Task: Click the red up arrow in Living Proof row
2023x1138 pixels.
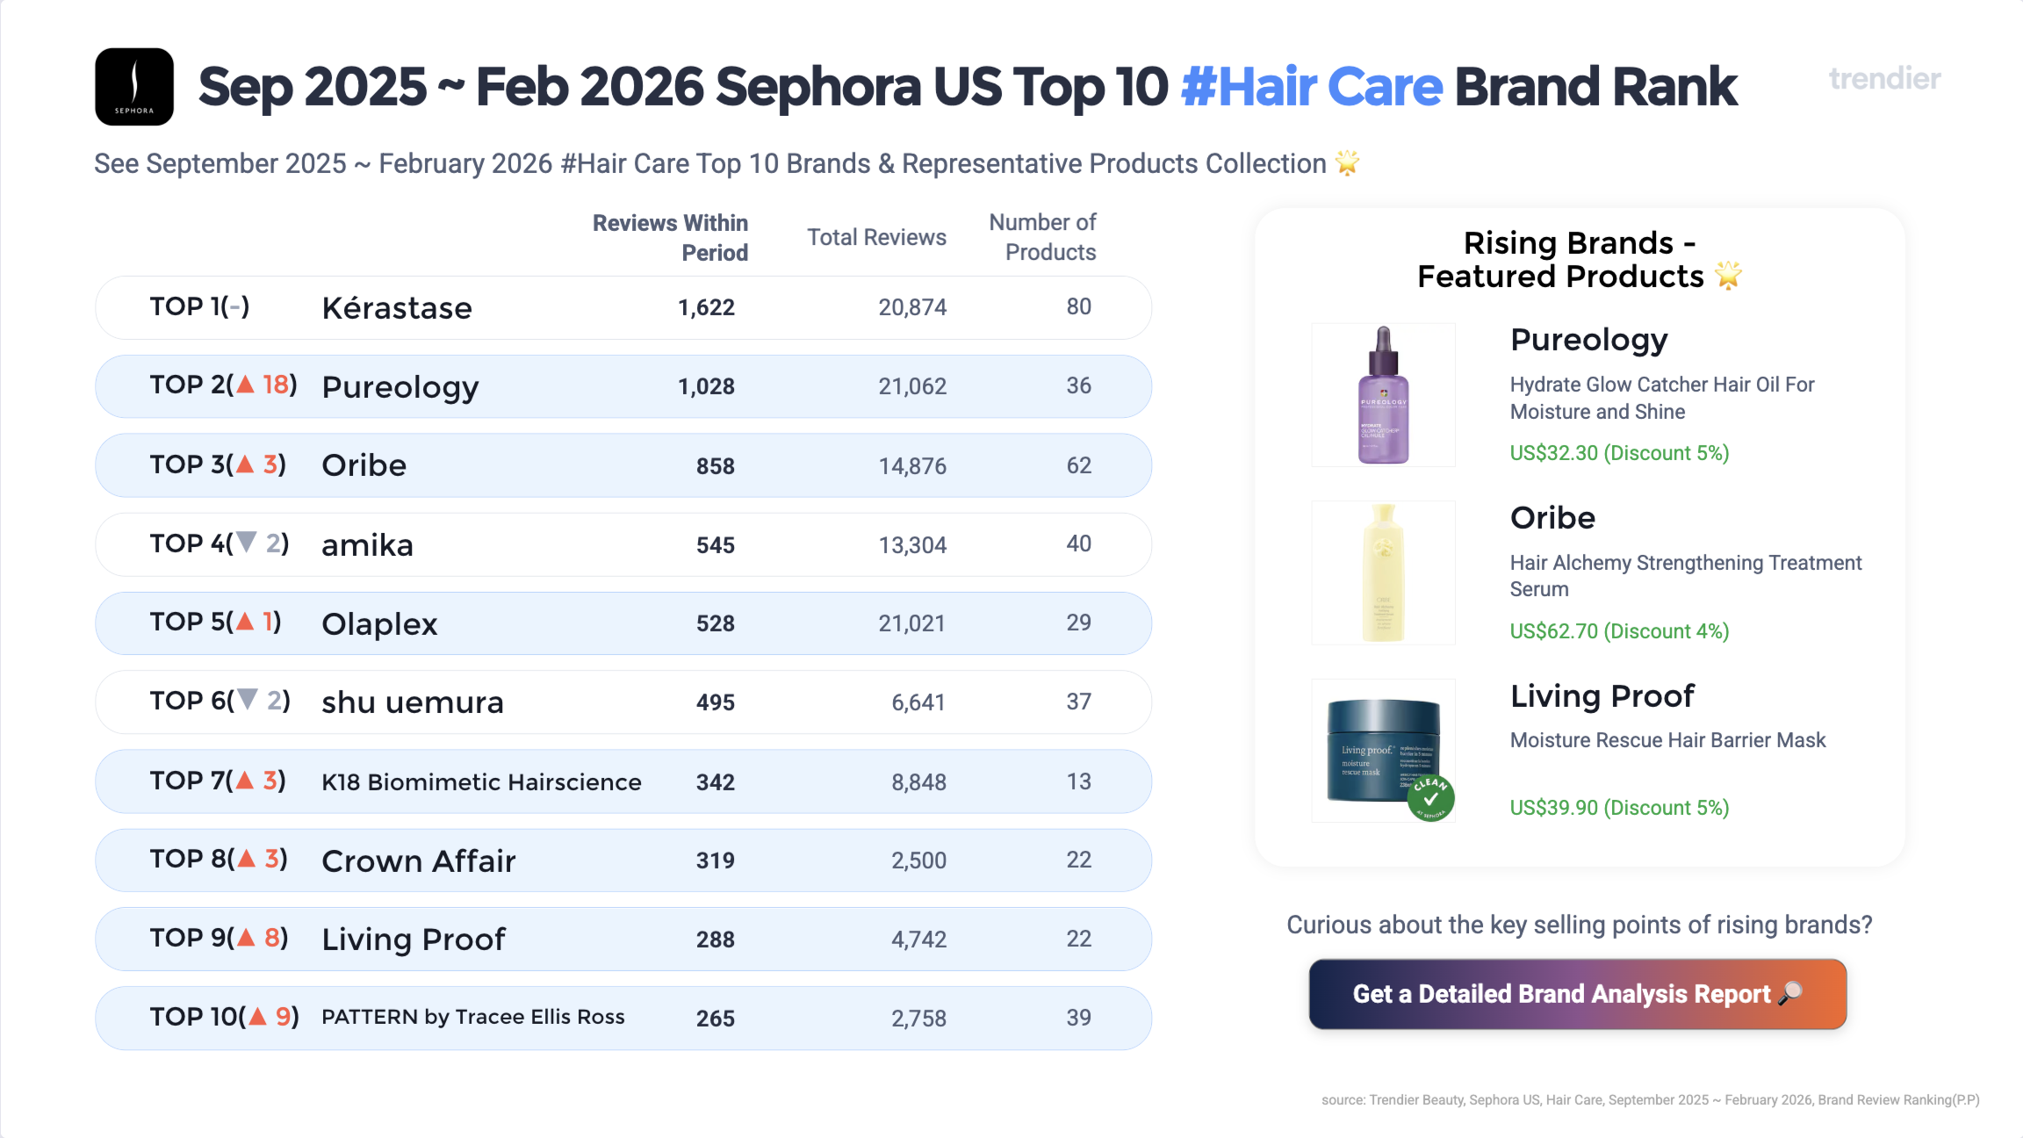Action: (247, 938)
